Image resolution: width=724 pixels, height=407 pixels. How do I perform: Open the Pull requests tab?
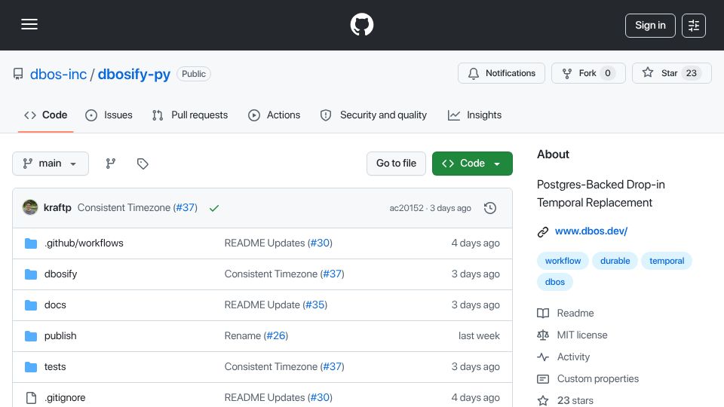(190, 115)
